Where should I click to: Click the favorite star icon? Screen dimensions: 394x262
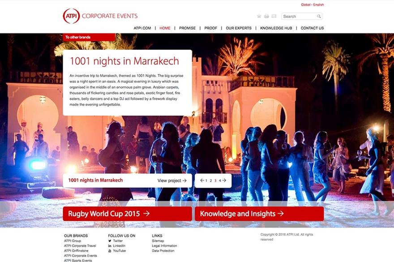(x=259, y=16)
